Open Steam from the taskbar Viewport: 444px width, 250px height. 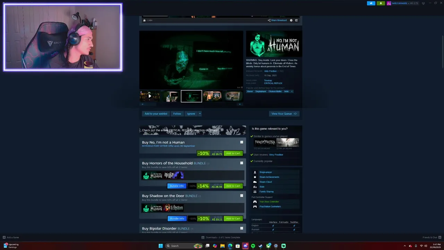pos(261,246)
